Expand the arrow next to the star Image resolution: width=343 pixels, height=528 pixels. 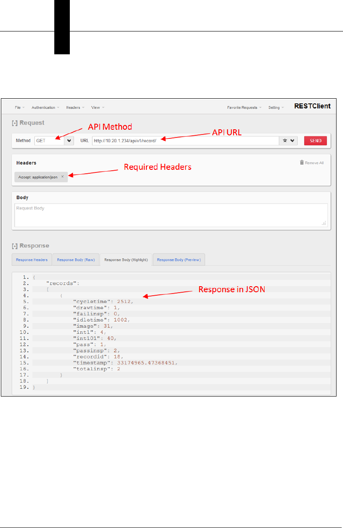pos(293,141)
